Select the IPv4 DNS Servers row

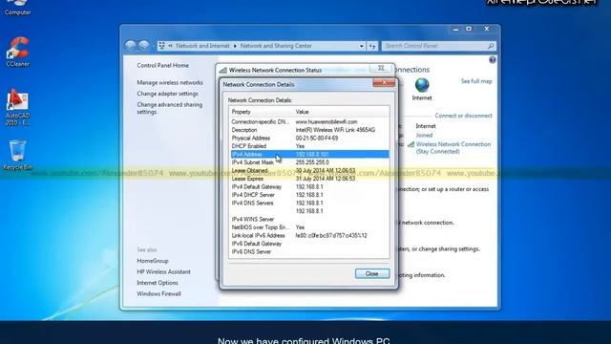309,204
